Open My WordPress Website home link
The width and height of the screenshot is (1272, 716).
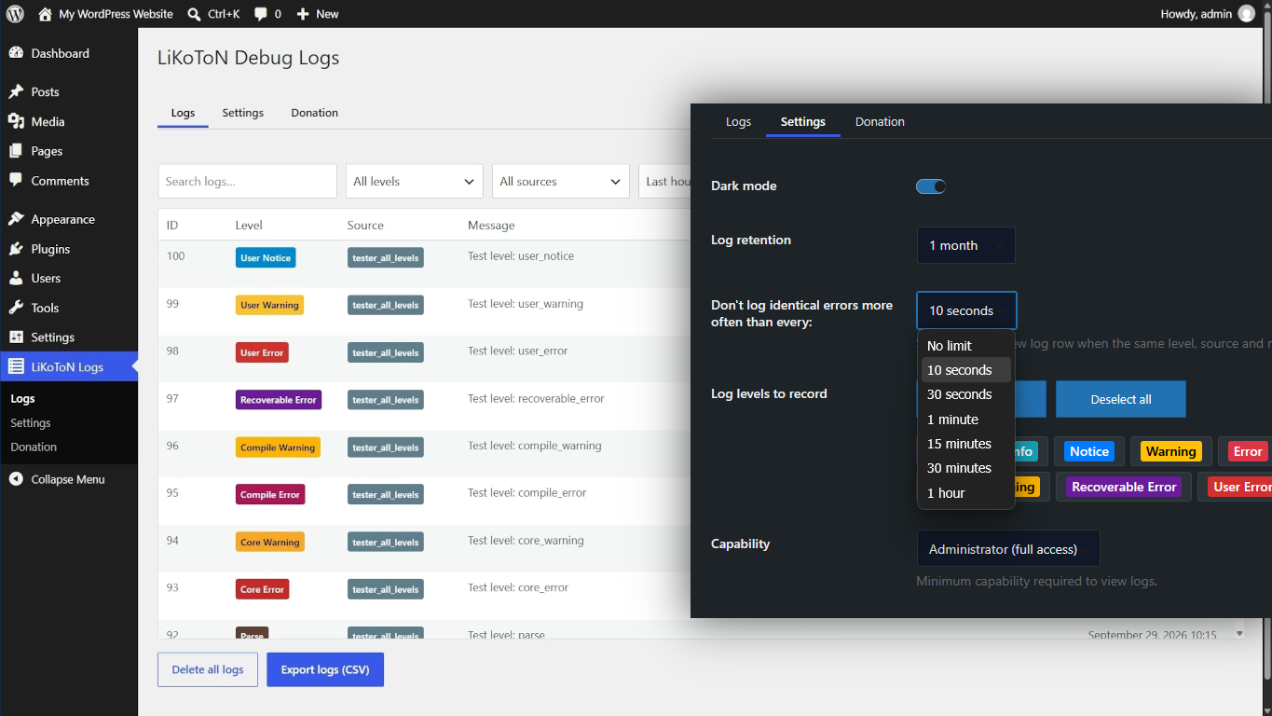tap(105, 14)
